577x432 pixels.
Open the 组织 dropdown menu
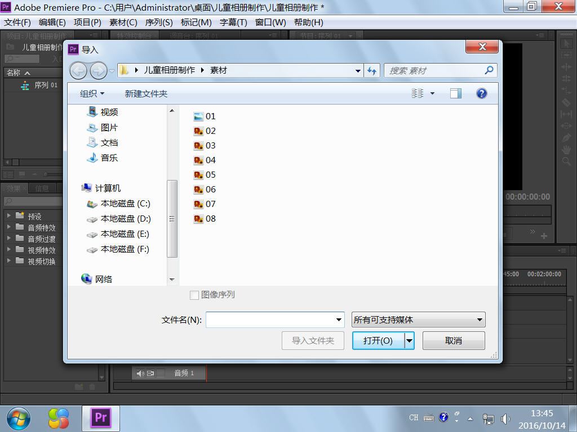point(92,94)
